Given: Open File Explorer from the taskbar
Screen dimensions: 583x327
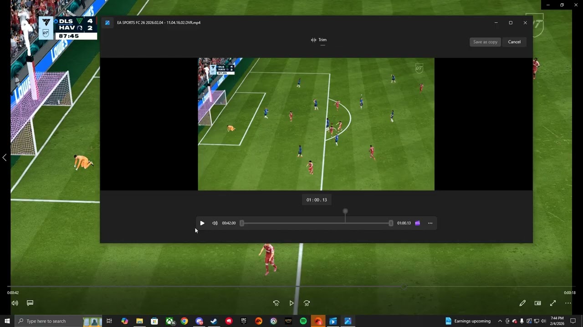Looking at the screenshot, I should pyautogui.click(x=139, y=321).
